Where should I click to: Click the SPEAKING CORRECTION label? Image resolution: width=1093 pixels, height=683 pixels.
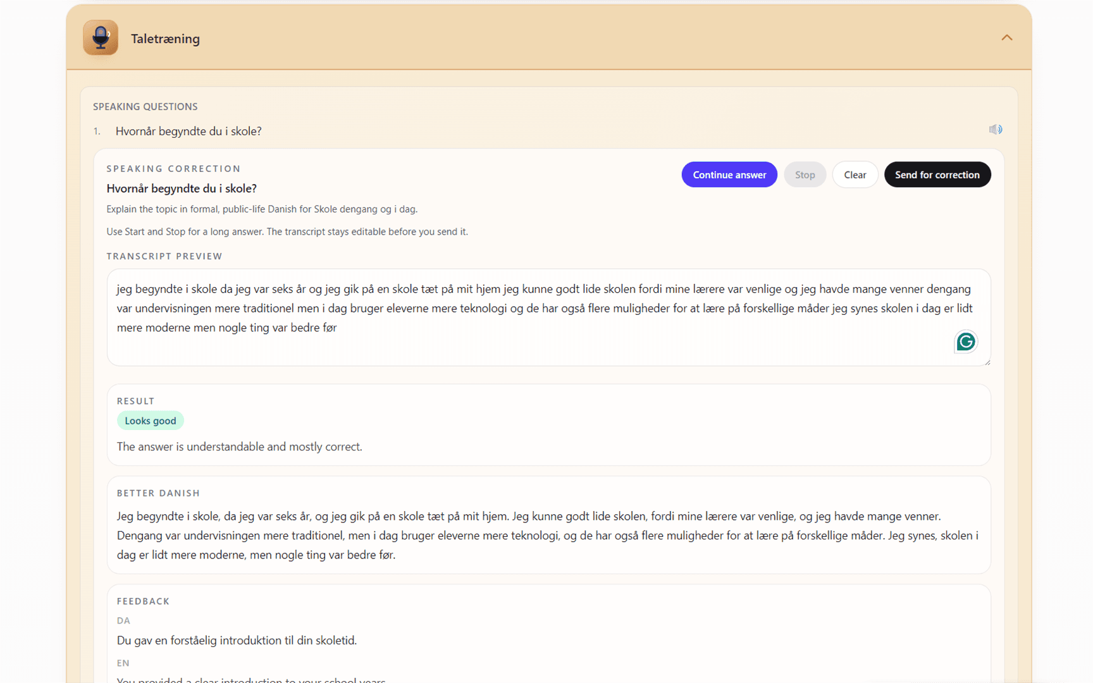click(174, 168)
